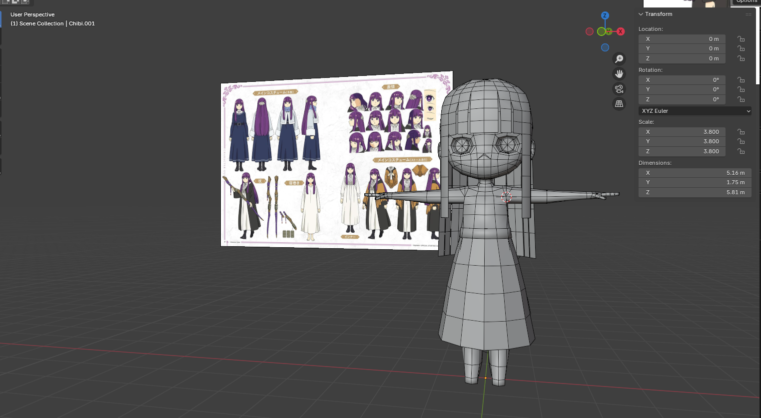The height and width of the screenshot is (418, 761).
Task: Switch perspective/orthographic with the grid icon
Action: point(619,104)
